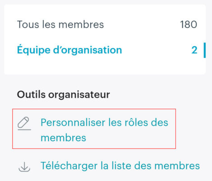Image resolution: width=212 pixels, height=181 pixels.
Task: Click the download arrow icon
Action: tap(24, 167)
